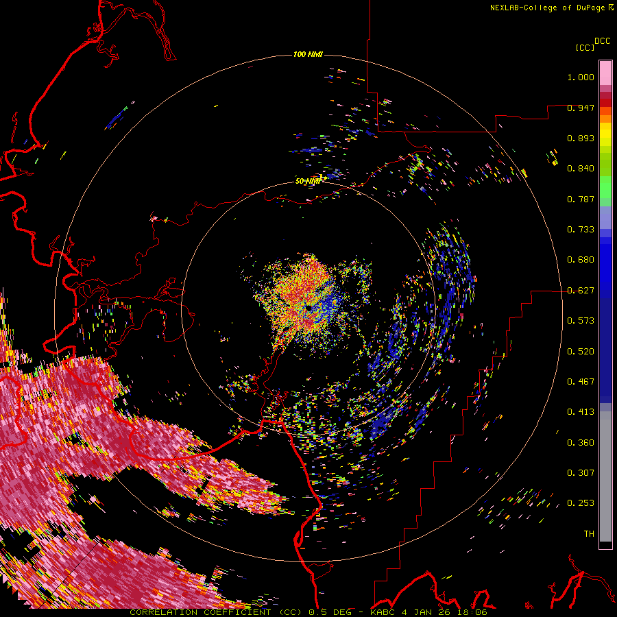Select the 0.413 scale value
The height and width of the screenshot is (617, 617).
[x=581, y=412]
